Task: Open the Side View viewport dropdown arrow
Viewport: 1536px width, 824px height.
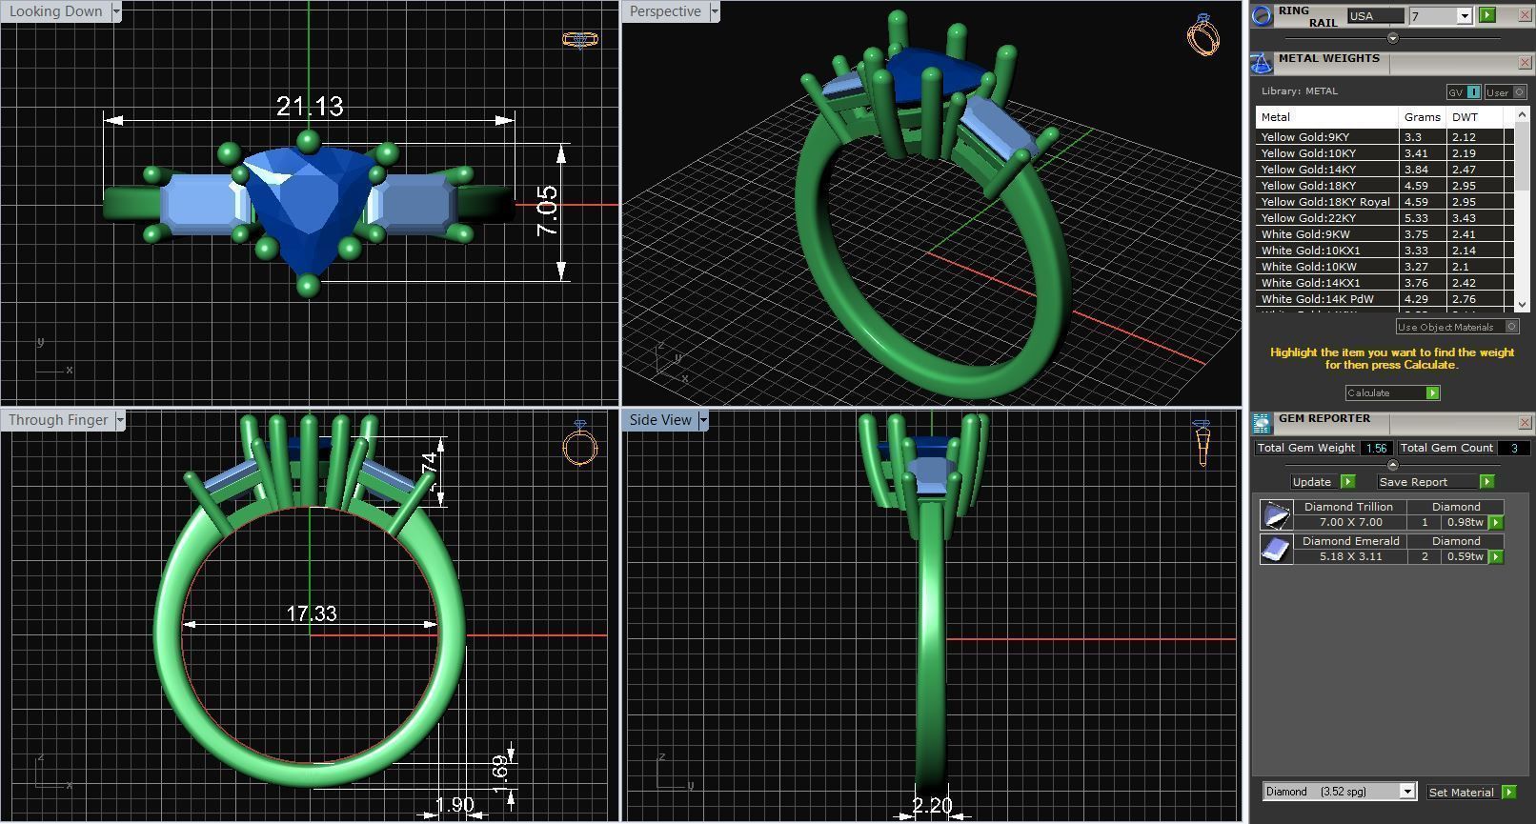Action: click(703, 420)
